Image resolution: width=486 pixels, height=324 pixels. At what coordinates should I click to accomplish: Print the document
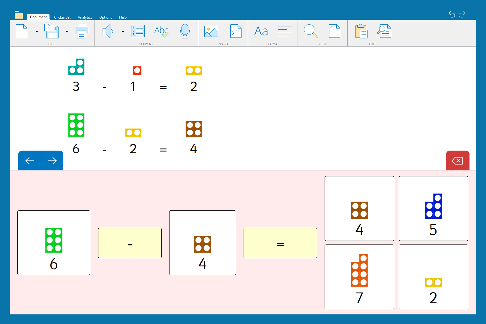coord(81,31)
